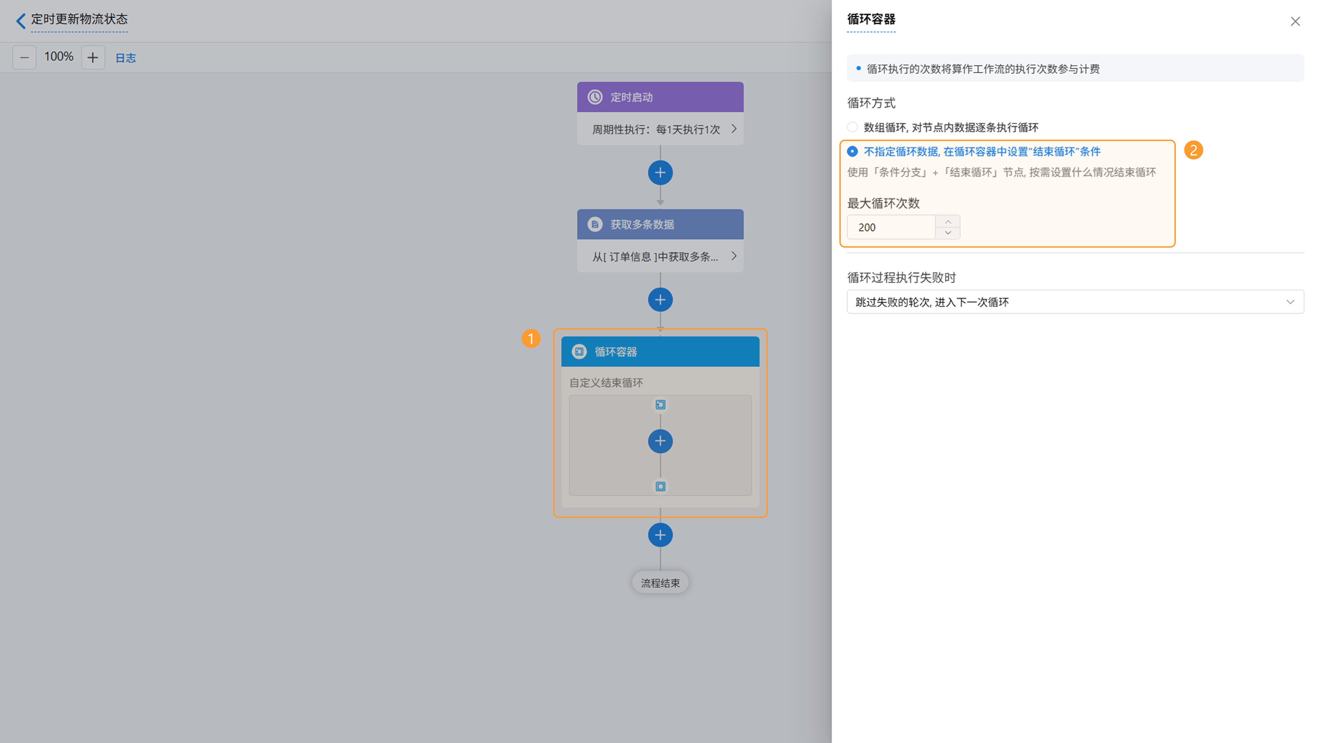The image size is (1321, 743).
Task: Open the 日志 log link
Action: pyautogui.click(x=125, y=58)
